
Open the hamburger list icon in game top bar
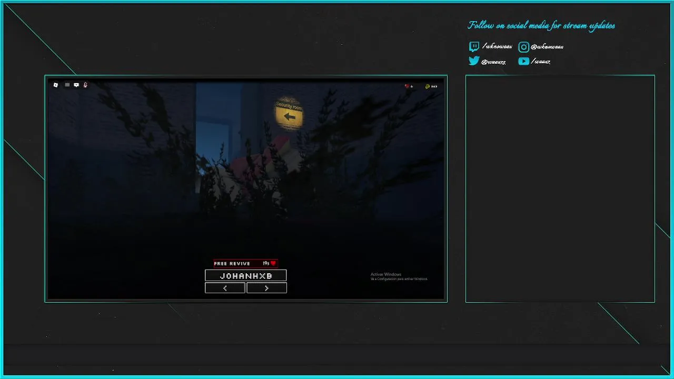[67, 85]
